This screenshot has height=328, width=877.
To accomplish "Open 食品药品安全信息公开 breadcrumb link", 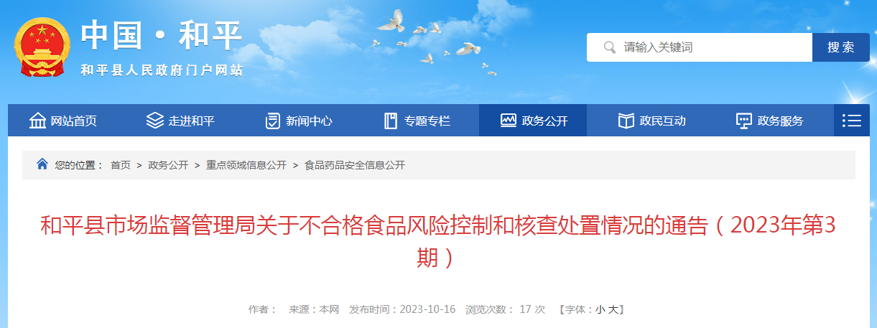I will click(355, 165).
